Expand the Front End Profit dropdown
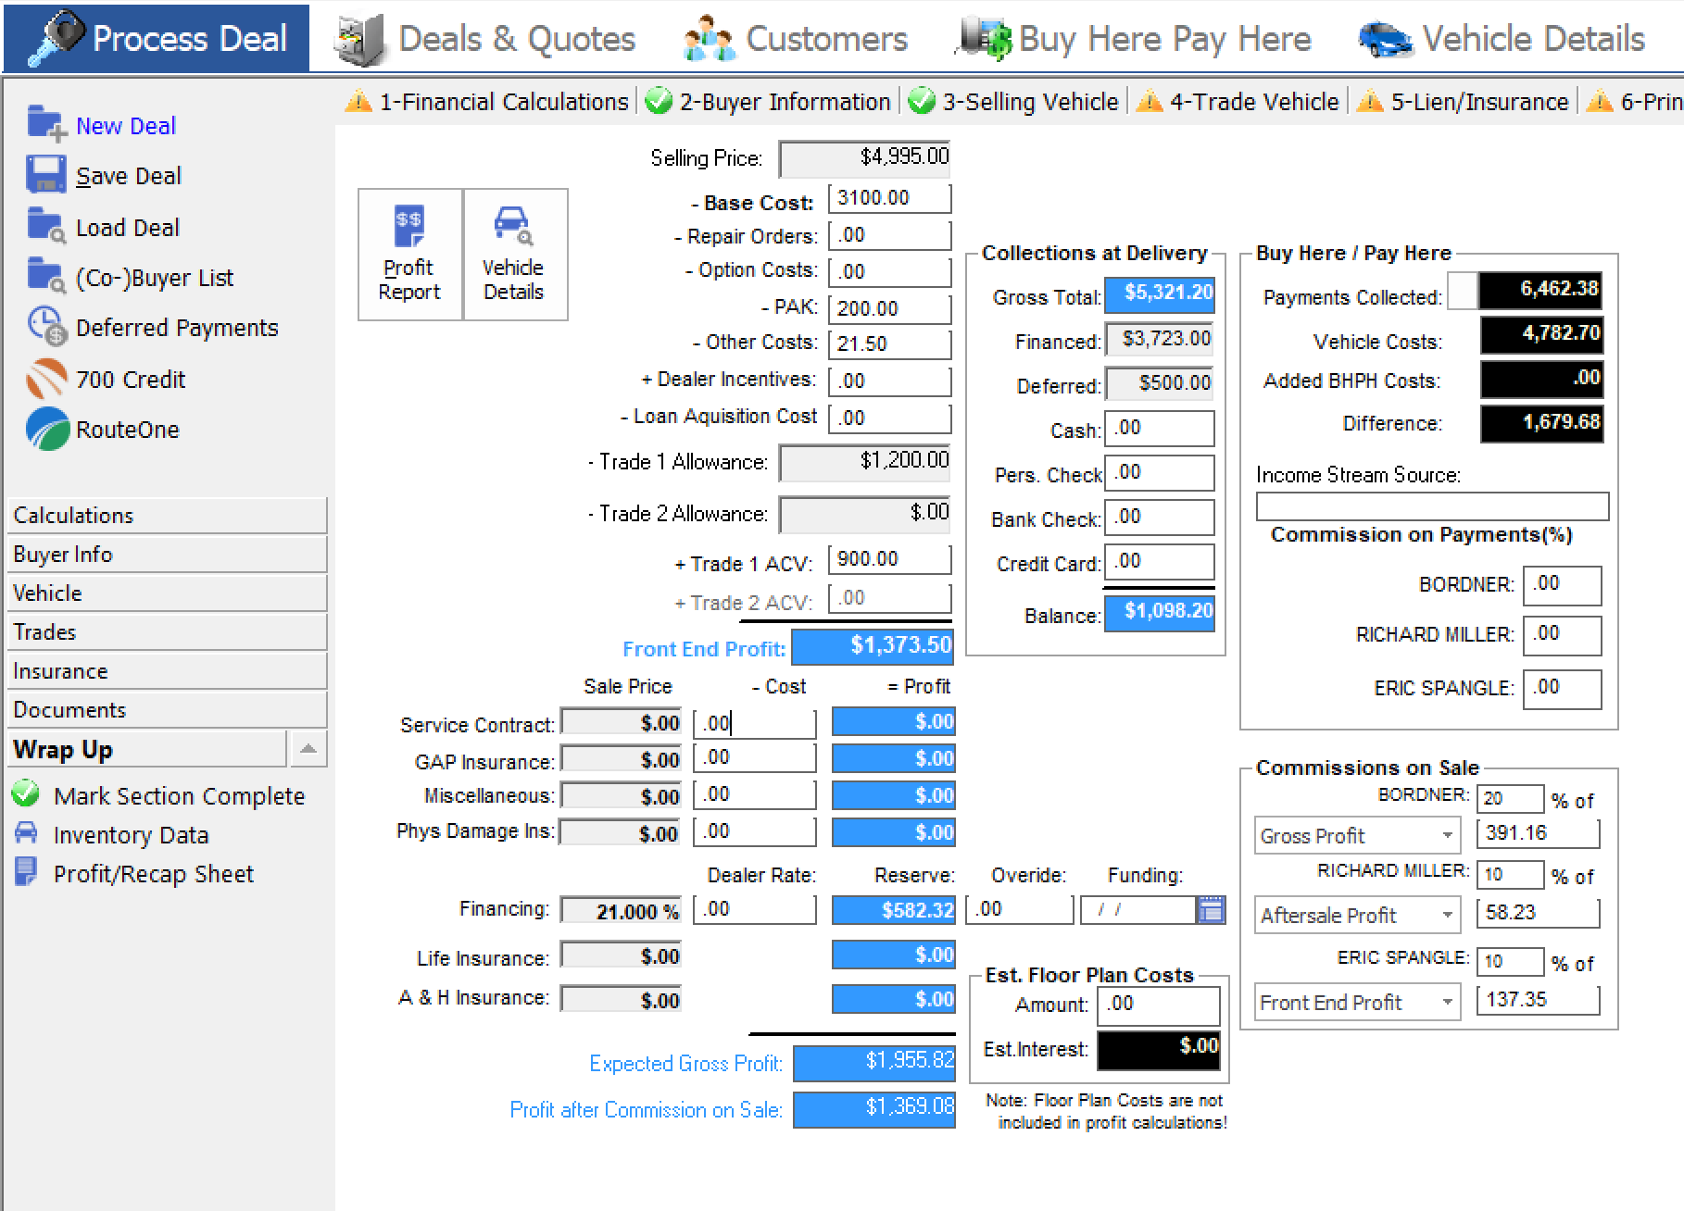 coord(1447,1003)
